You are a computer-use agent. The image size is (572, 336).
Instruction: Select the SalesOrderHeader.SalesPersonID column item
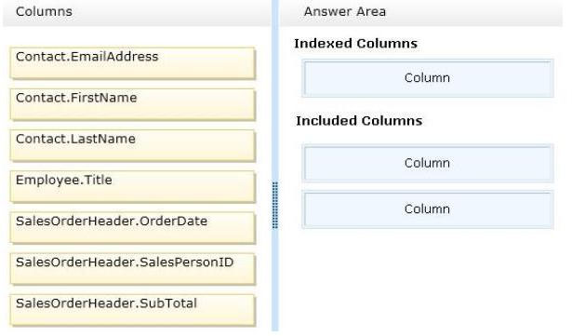(x=132, y=269)
